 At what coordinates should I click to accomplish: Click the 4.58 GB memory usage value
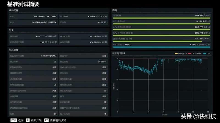[93, 42]
